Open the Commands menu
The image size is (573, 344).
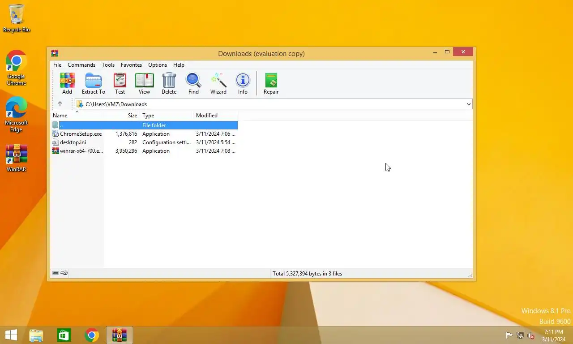coord(81,65)
